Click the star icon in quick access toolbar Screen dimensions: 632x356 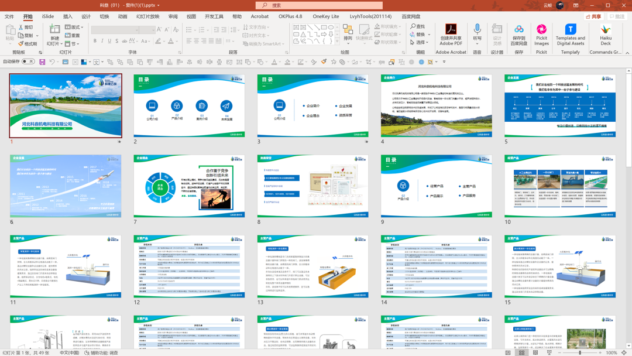point(334,62)
